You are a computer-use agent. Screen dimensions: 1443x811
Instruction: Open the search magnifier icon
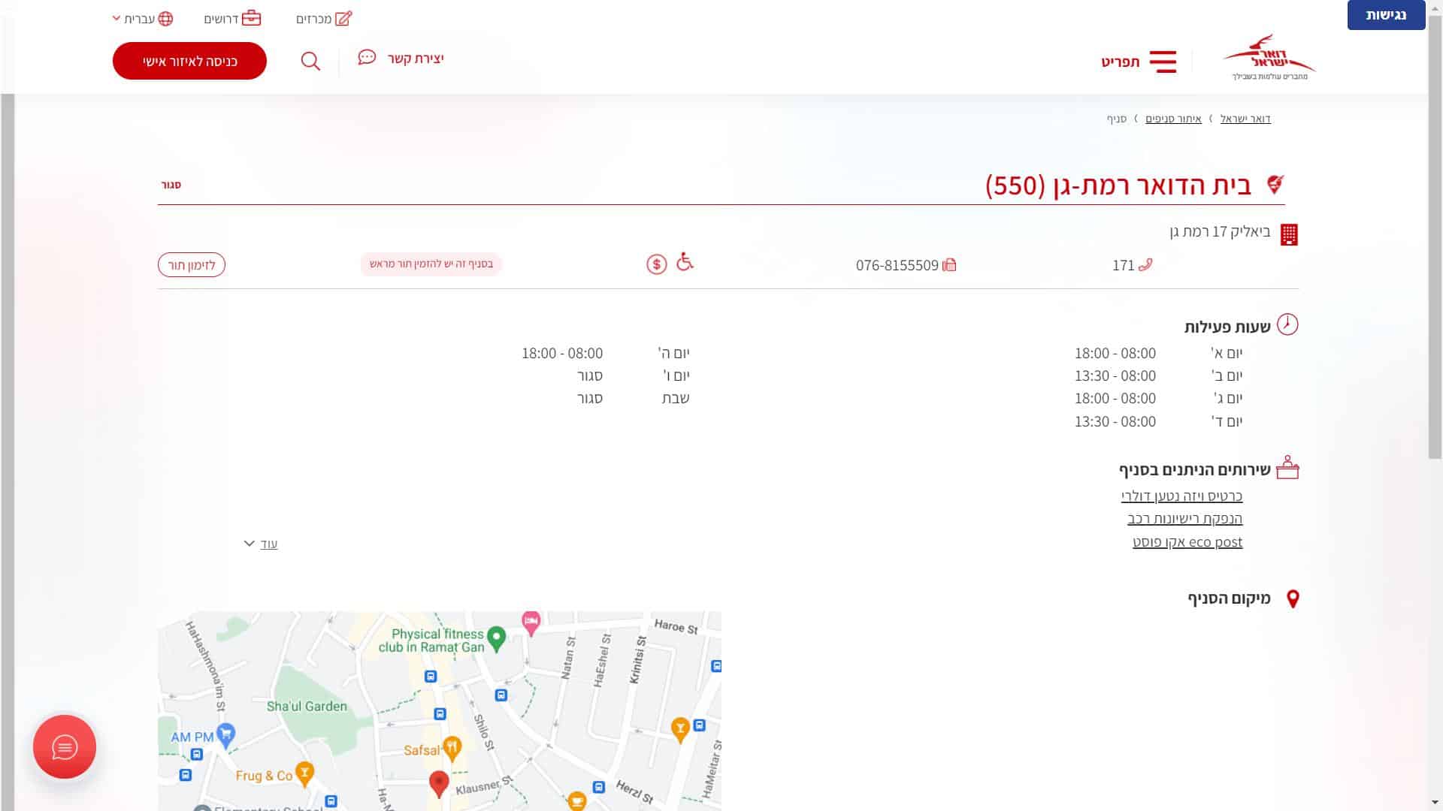pyautogui.click(x=310, y=61)
